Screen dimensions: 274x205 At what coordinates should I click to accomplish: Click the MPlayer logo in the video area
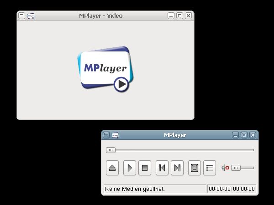[105, 69]
